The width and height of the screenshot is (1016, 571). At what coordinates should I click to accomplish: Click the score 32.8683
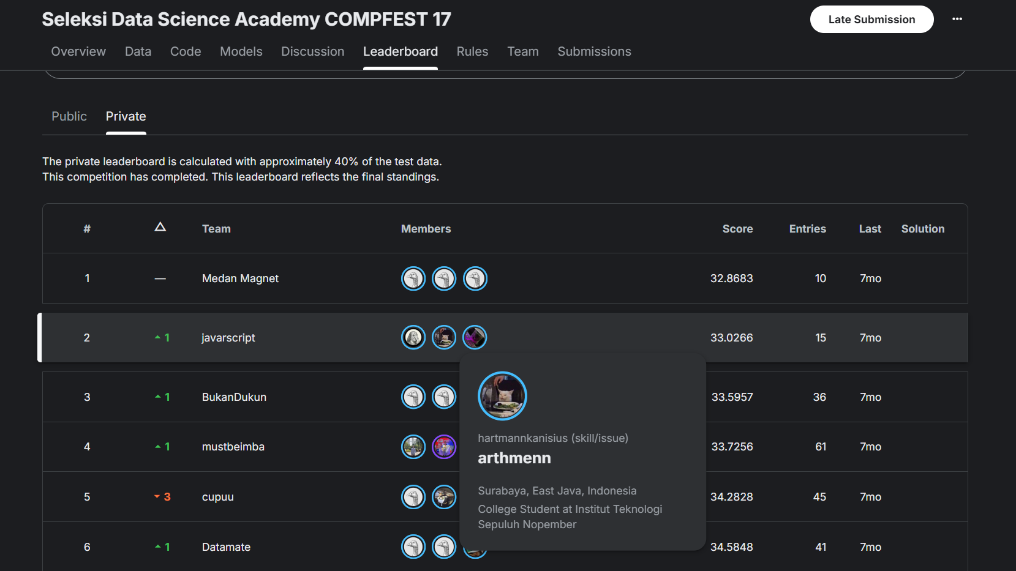pyautogui.click(x=731, y=278)
